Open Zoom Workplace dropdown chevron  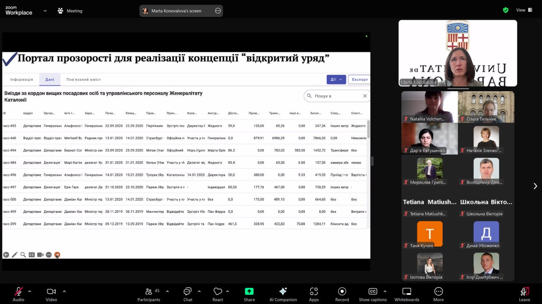(x=45, y=11)
